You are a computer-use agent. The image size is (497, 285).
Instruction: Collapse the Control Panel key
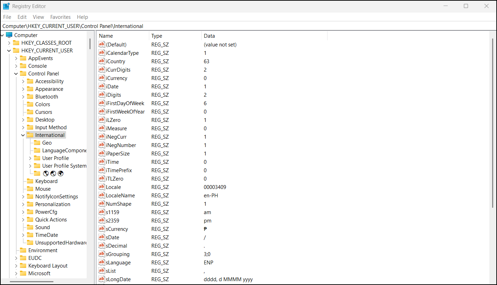coord(16,74)
